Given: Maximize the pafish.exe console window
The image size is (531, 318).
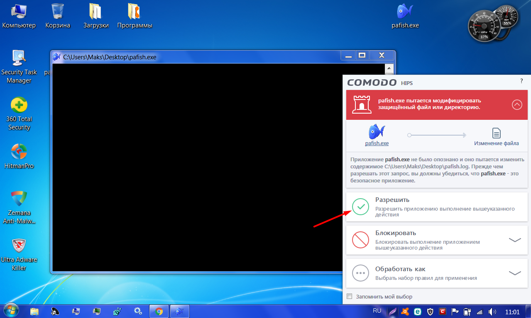Looking at the screenshot, I should (x=362, y=55).
